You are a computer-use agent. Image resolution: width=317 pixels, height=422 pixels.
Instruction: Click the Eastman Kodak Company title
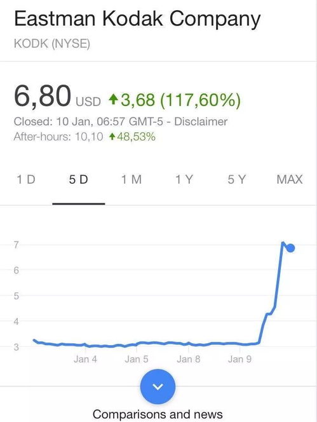pyautogui.click(x=137, y=19)
